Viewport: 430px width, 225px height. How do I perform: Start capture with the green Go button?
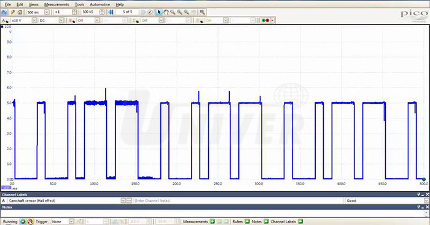23,221
